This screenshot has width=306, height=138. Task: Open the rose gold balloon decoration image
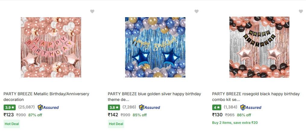[x=51, y=47]
